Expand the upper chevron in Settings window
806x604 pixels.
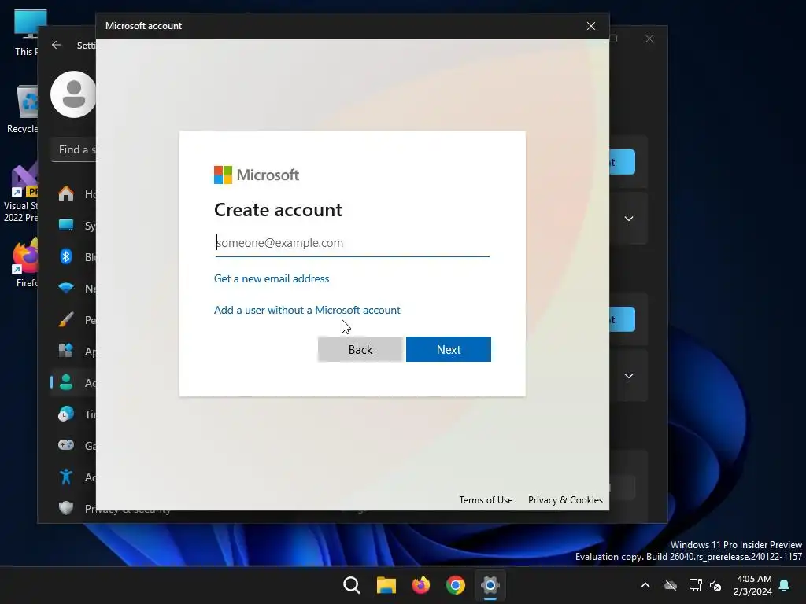(629, 219)
